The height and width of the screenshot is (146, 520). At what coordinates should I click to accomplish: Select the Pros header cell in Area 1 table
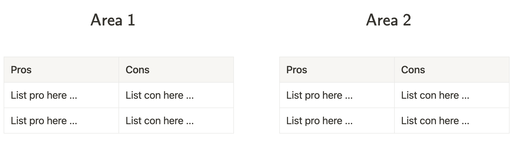click(x=61, y=70)
